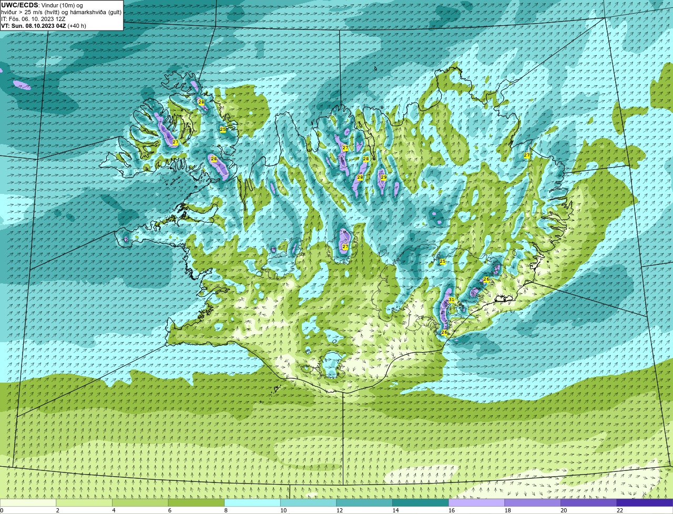The image size is (673, 514).
Task: Click the scale tick label '8'
Action: click(x=226, y=510)
